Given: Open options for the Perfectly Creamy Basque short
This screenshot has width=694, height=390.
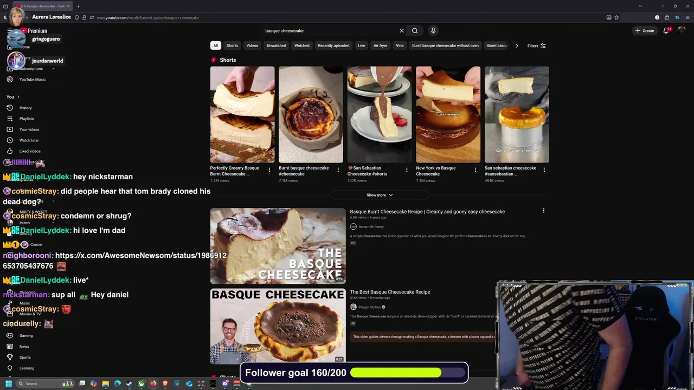Looking at the screenshot, I should pyautogui.click(x=269, y=170).
